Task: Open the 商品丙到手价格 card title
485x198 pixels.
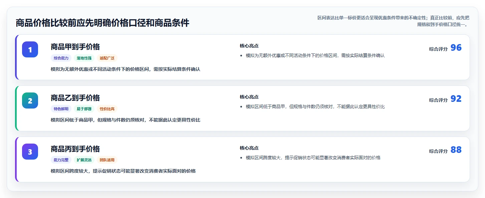Action: click(x=75, y=149)
